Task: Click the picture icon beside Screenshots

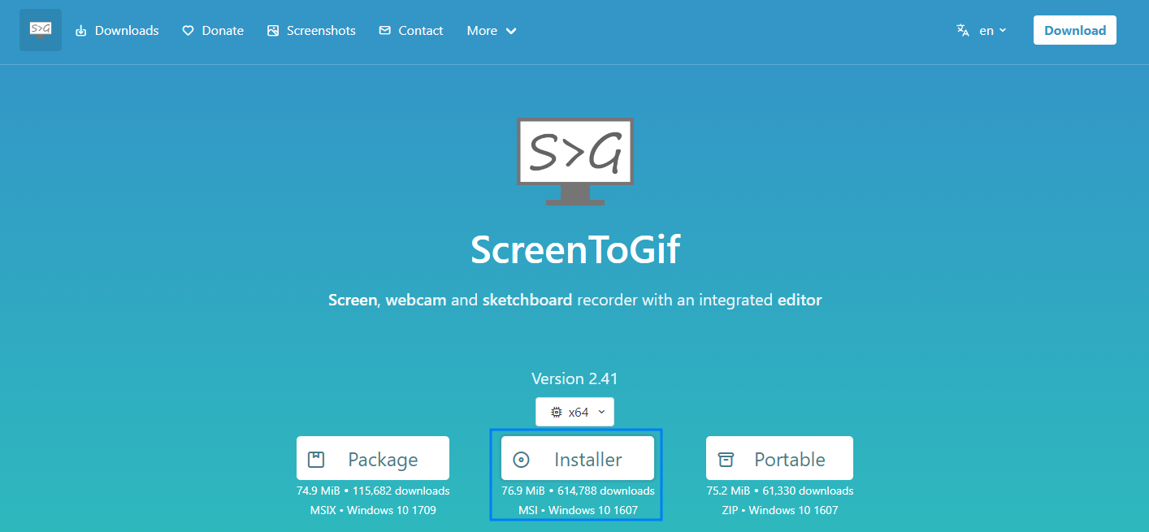Action: [x=273, y=31]
